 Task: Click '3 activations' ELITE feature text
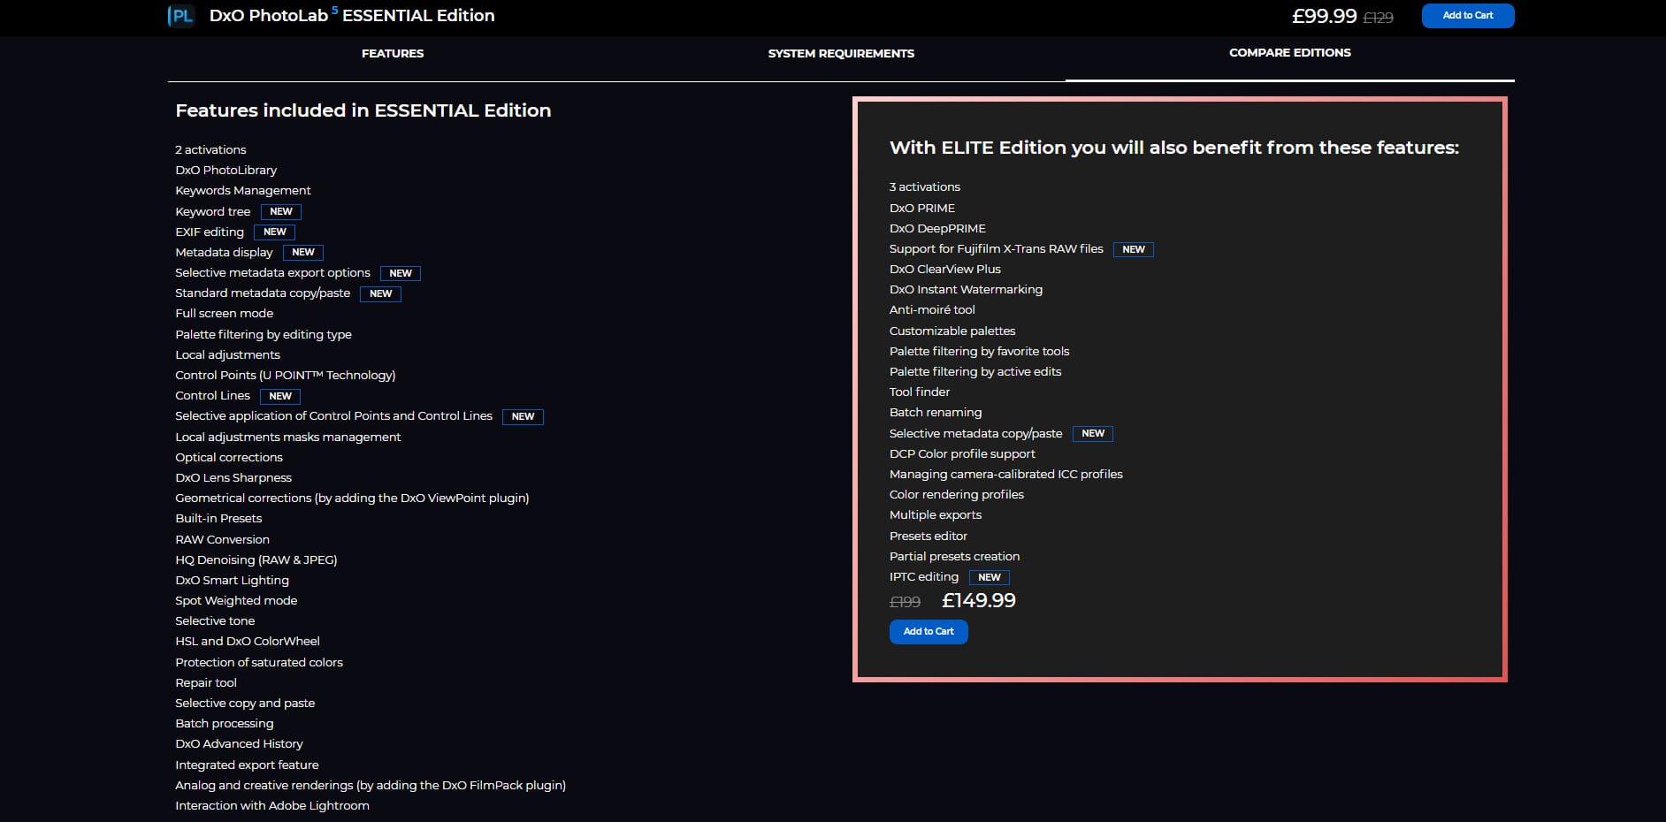[925, 187]
